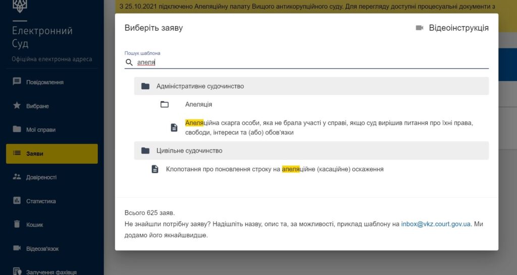The image size is (517, 275).
Task: Collapse Адміністративне судочинство category
Action: pos(311,86)
